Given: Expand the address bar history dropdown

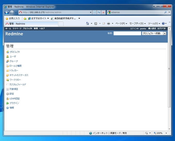Looking at the screenshot, I should click(91, 12).
